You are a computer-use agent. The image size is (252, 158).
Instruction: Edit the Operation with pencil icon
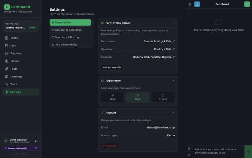click(x=174, y=49)
